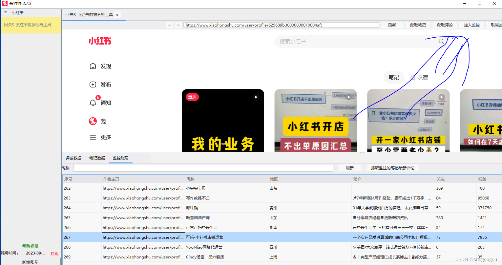Image resolution: width=502 pixels, height=265 pixels.
Task: Sort by the 作者主页 column header
Action: 143,179
